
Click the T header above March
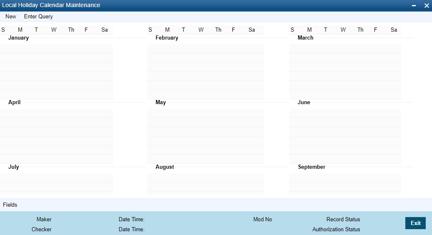(x=325, y=30)
